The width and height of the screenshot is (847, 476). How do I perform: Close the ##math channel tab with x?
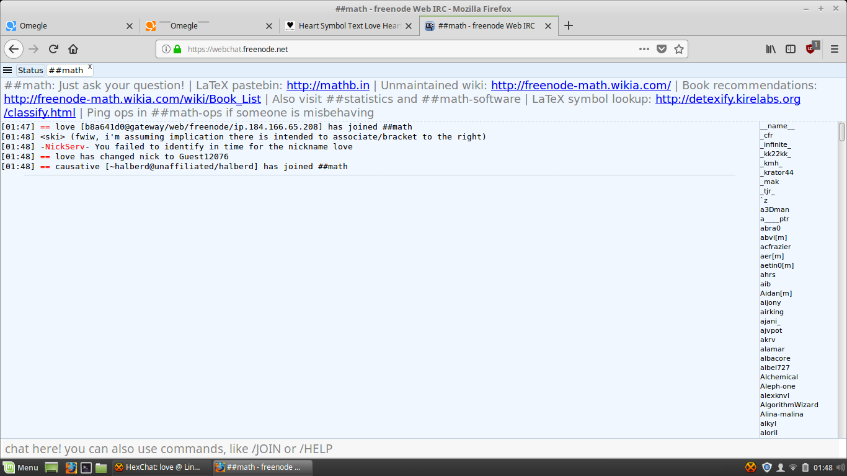coord(90,66)
